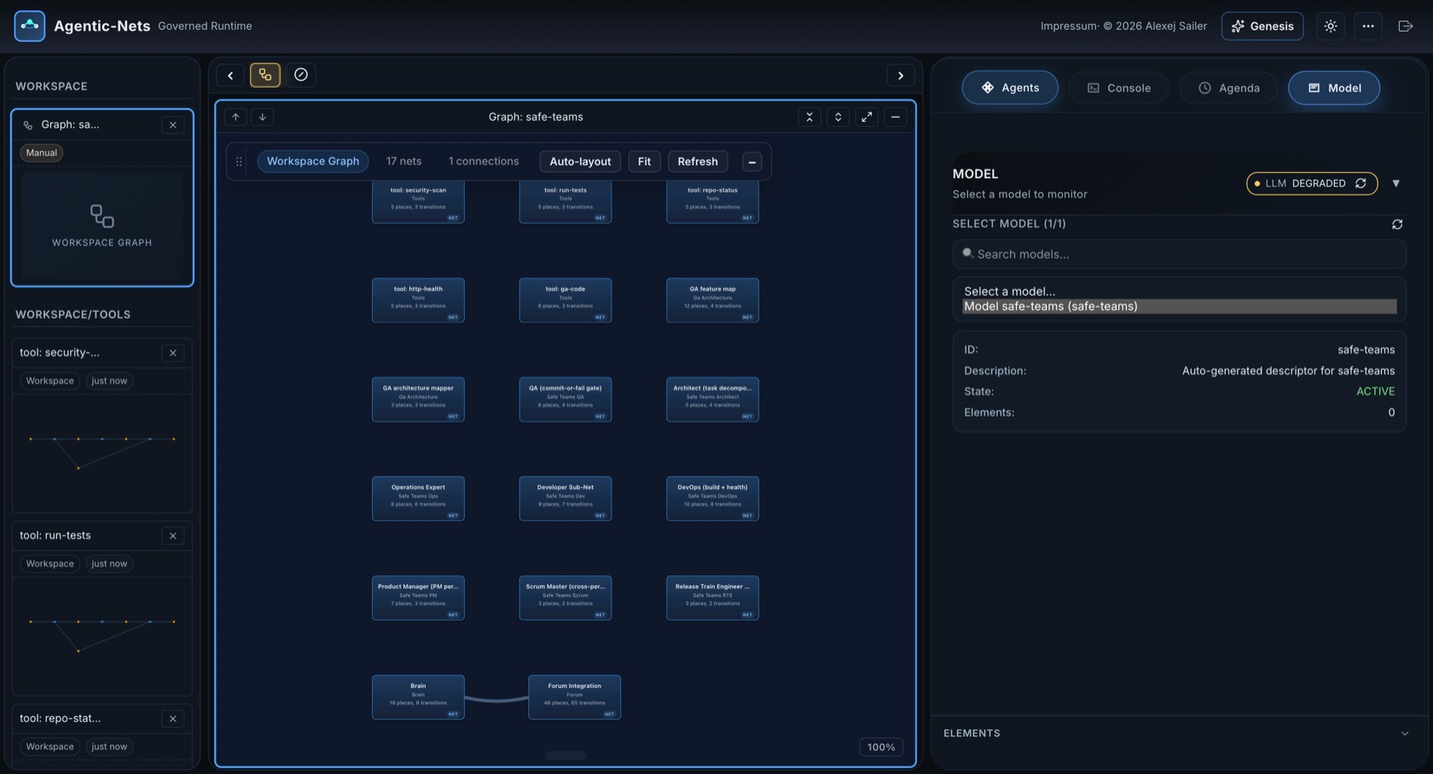Select the tool: ga-code node
The image size is (1433, 774).
click(566, 300)
